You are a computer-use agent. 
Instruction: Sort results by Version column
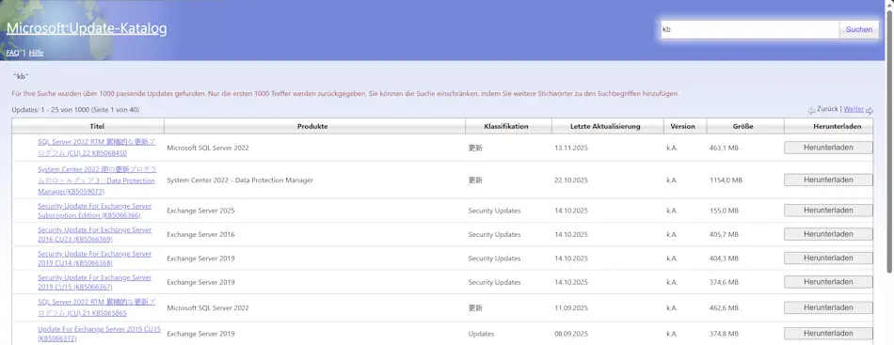(682, 126)
